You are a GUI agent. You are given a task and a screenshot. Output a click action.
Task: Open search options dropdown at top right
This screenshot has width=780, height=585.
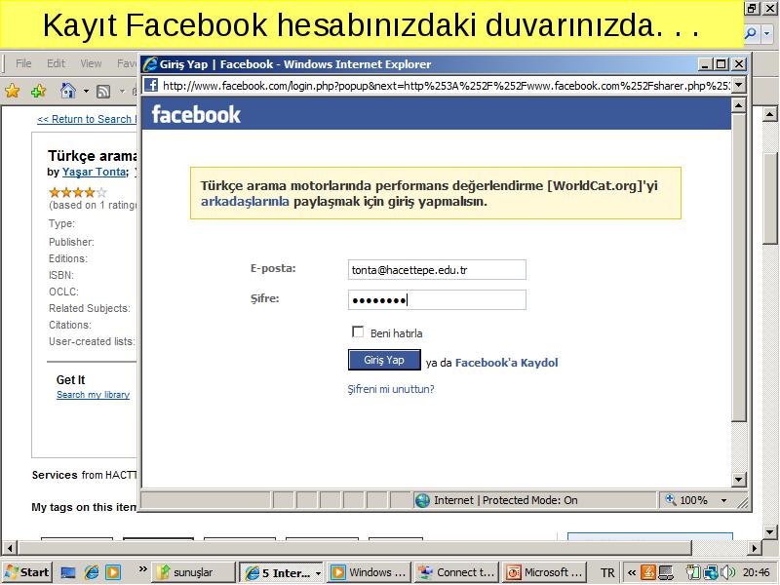click(x=767, y=34)
